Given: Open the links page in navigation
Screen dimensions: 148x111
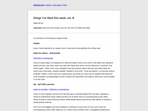Looking at the screenshot, I should pos(65,5).
